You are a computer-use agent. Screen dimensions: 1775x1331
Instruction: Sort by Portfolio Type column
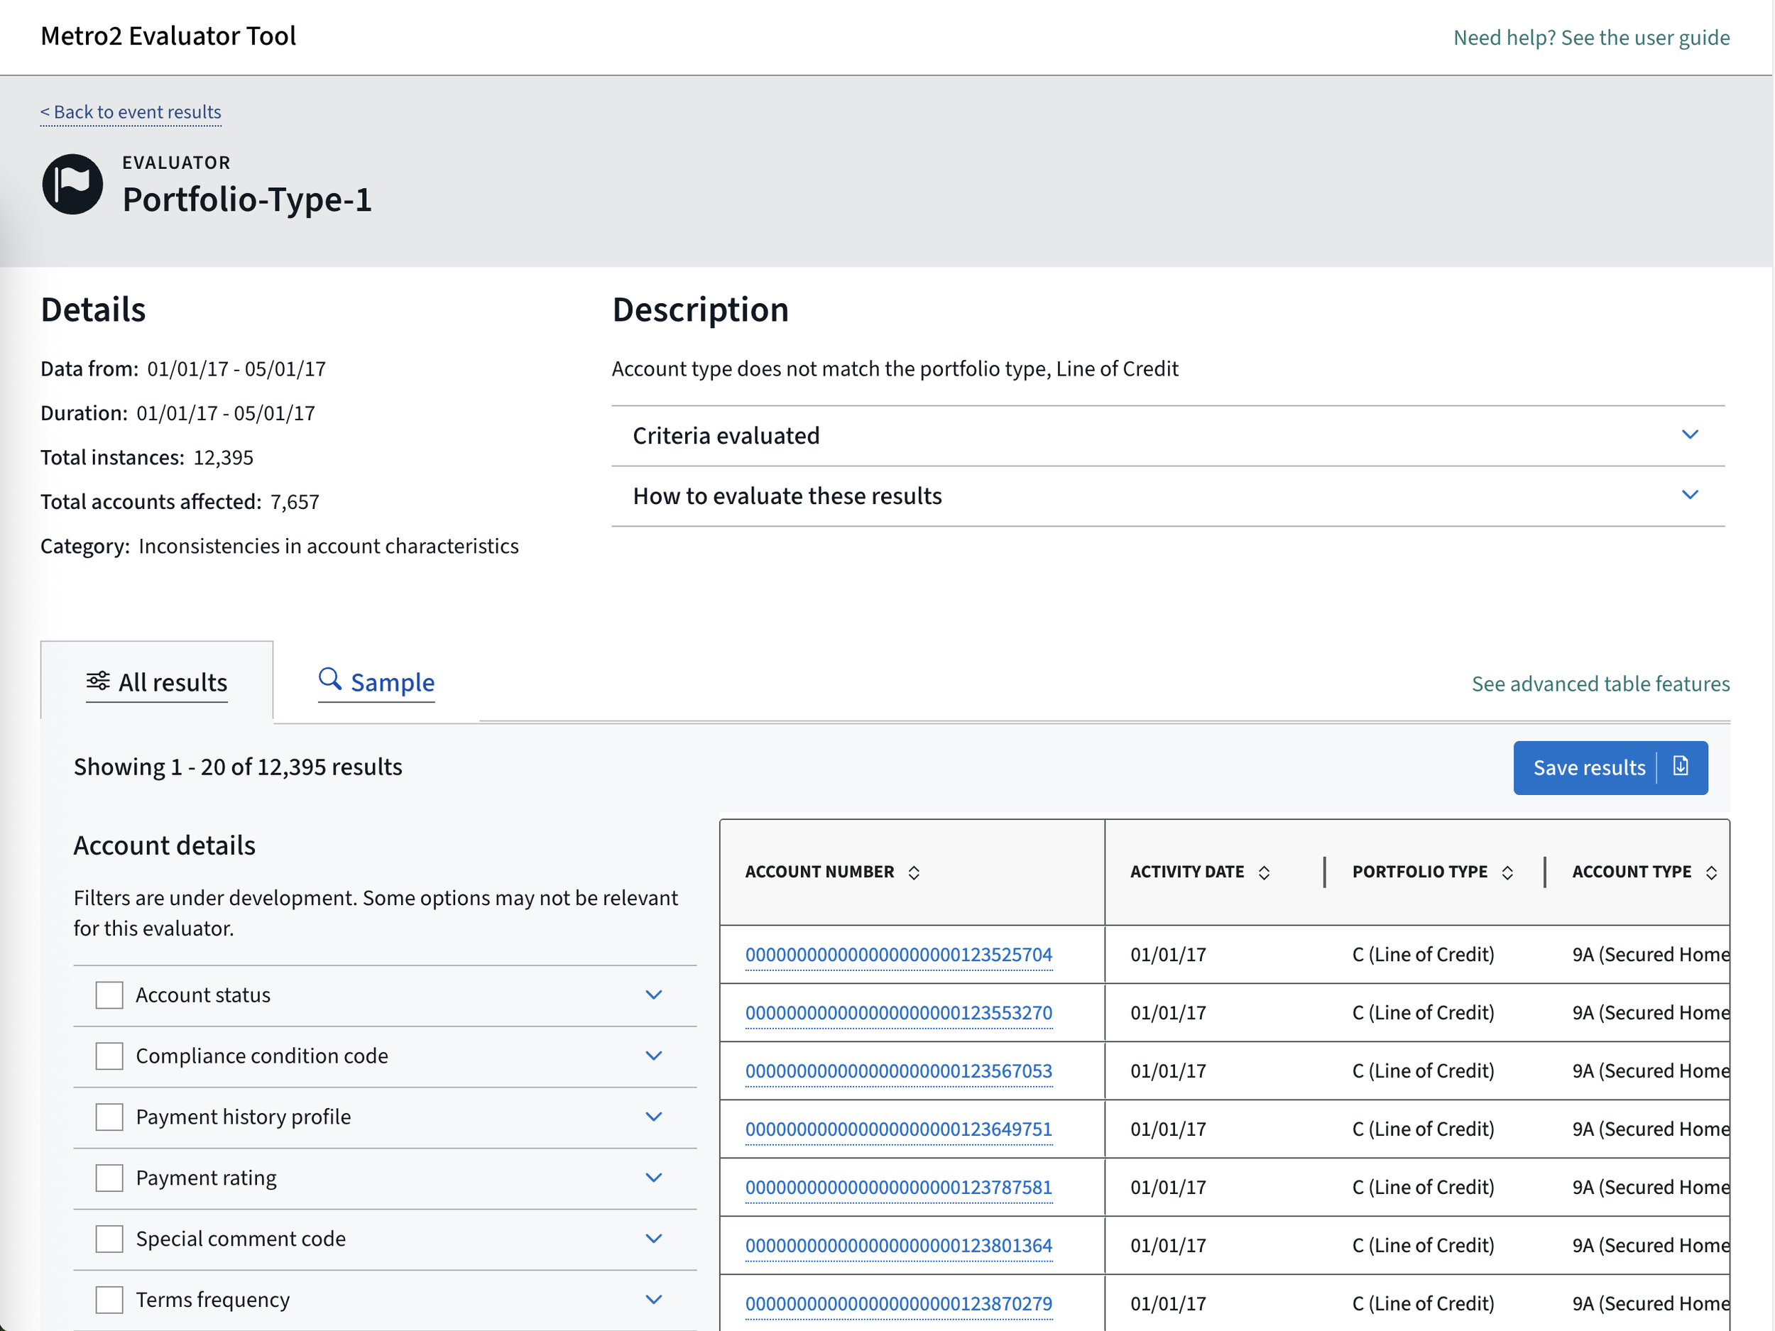(x=1507, y=873)
